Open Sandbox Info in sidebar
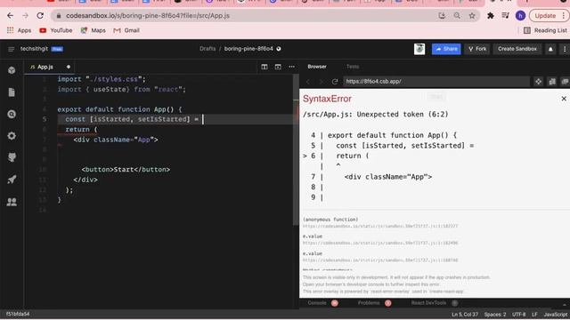The image size is (570, 320). pyautogui.click(x=12, y=70)
